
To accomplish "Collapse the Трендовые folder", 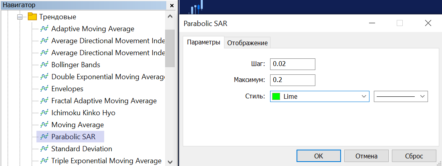I will tap(20, 17).
